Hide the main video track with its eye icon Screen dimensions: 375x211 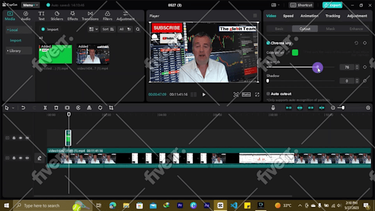point(20,158)
